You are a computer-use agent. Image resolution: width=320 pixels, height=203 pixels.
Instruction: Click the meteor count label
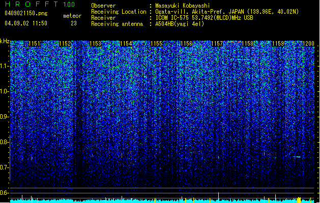(72, 16)
